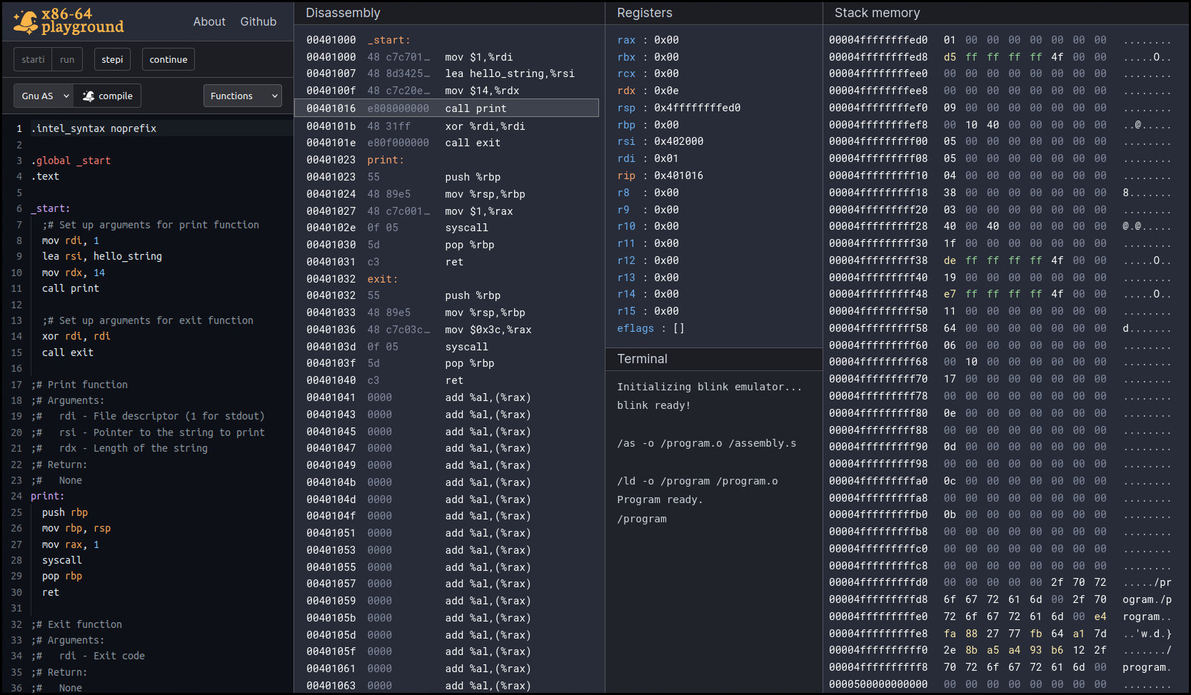Click '/program' line in the Terminal
The width and height of the screenshot is (1191, 695).
tap(642, 519)
